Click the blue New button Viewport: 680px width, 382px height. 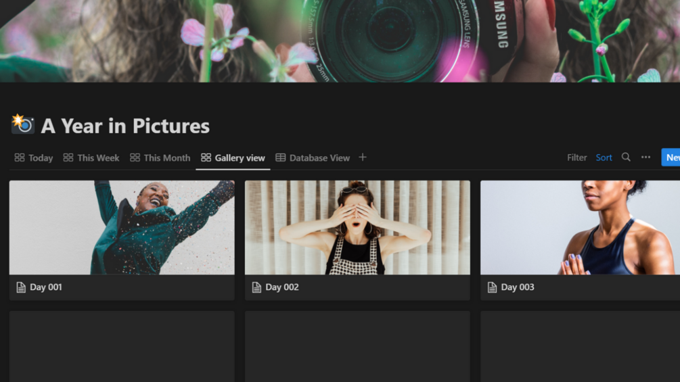click(671, 158)
